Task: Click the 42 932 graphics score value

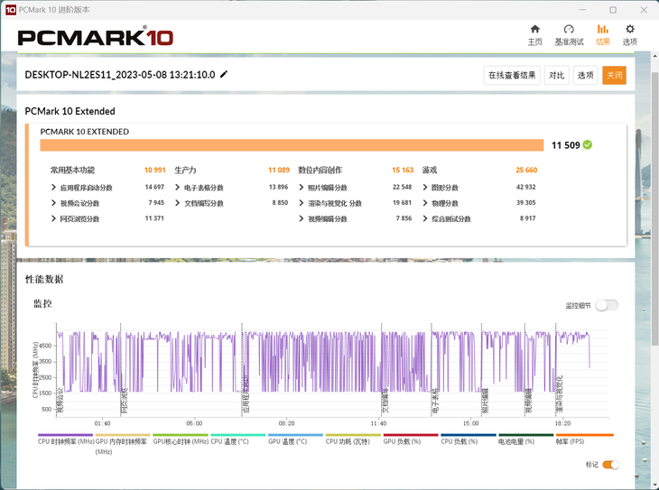Action: click(x=525, y=187)
